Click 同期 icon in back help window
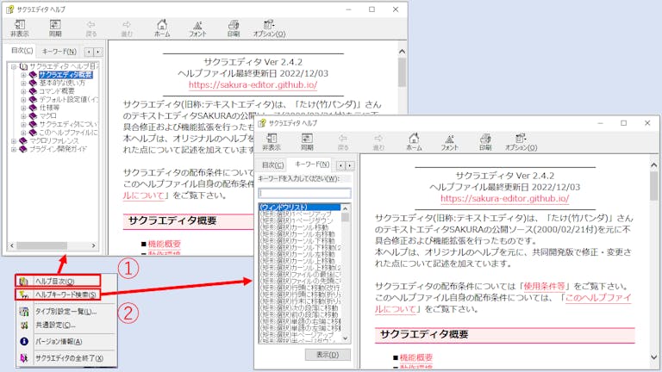Viewport: 662px width, 372px height. tap(55, 28)
